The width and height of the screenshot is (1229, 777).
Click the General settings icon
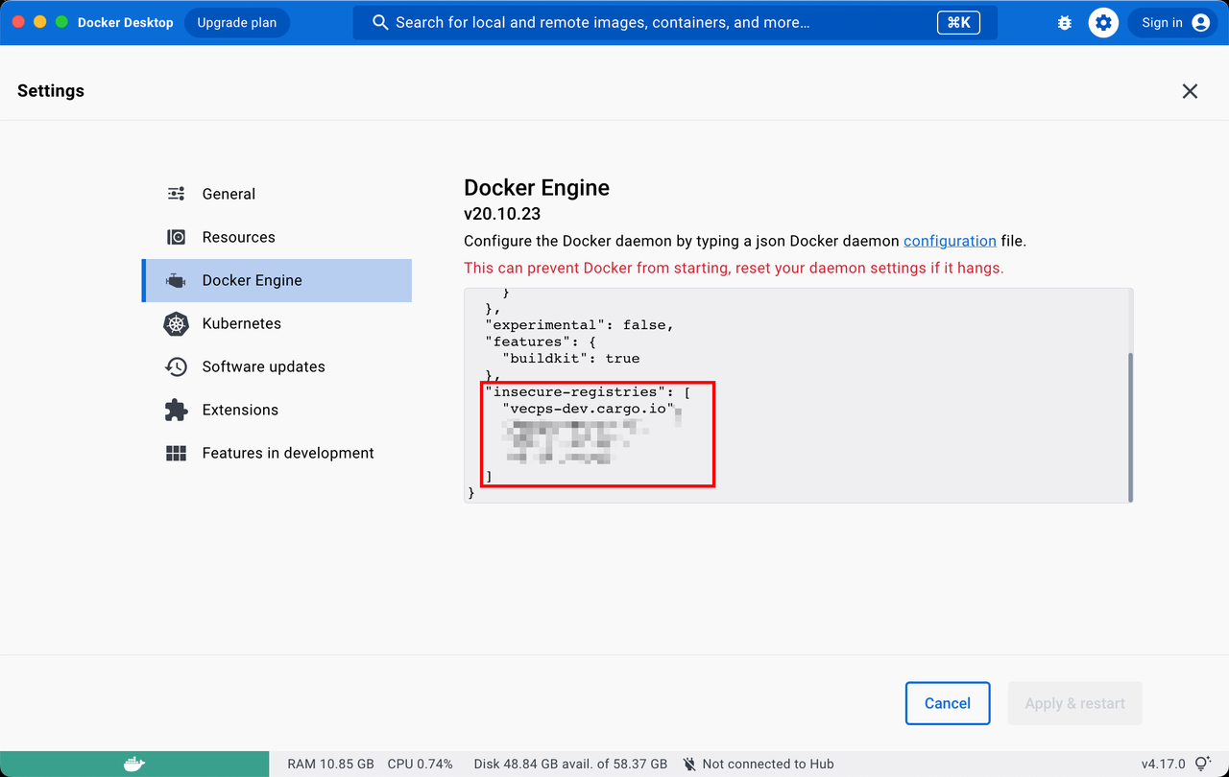[x=176, y=194]
